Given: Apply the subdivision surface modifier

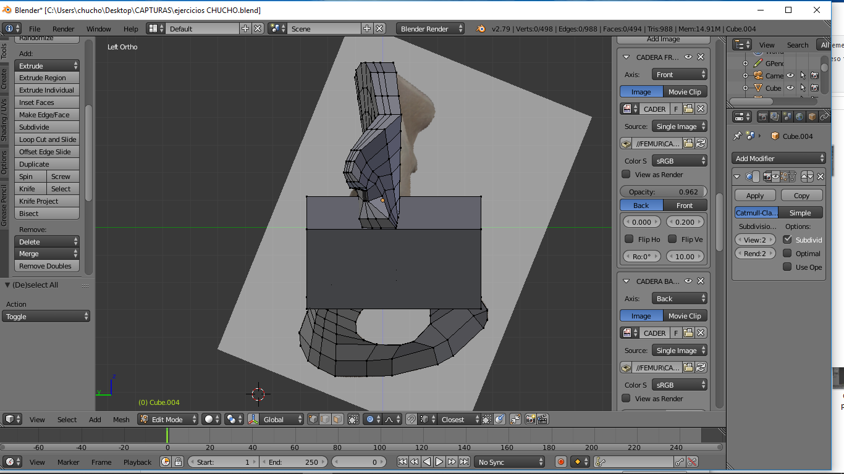Looking at the screenshot, I should (755, 196).
